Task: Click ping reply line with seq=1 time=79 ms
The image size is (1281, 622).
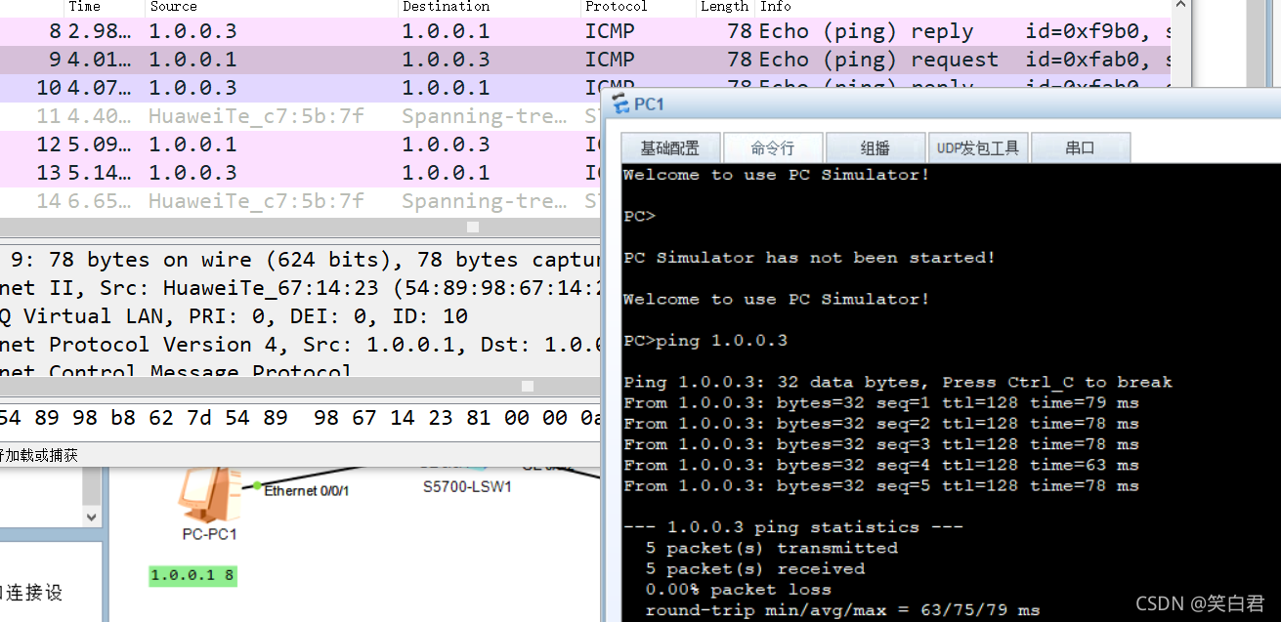Action: pos(880,402)
